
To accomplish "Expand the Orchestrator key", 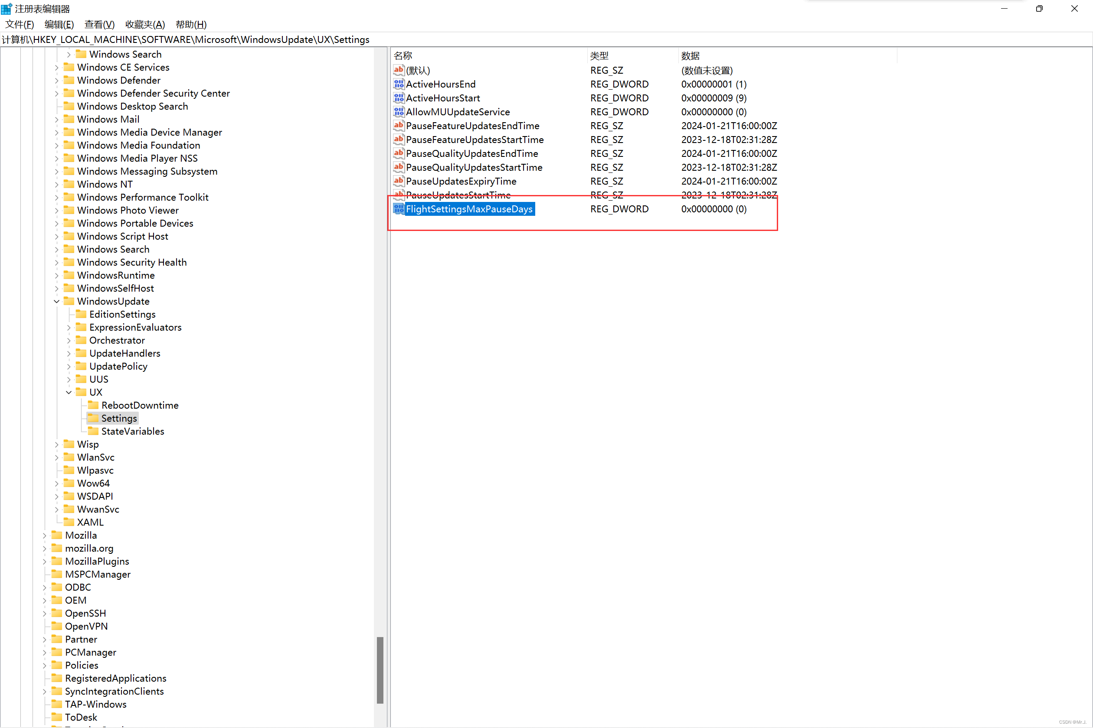I will tap(69, 340).
